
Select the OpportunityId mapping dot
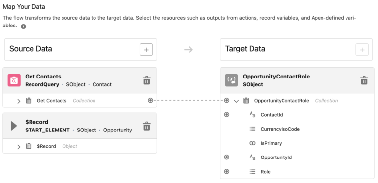tap(226, 157)
